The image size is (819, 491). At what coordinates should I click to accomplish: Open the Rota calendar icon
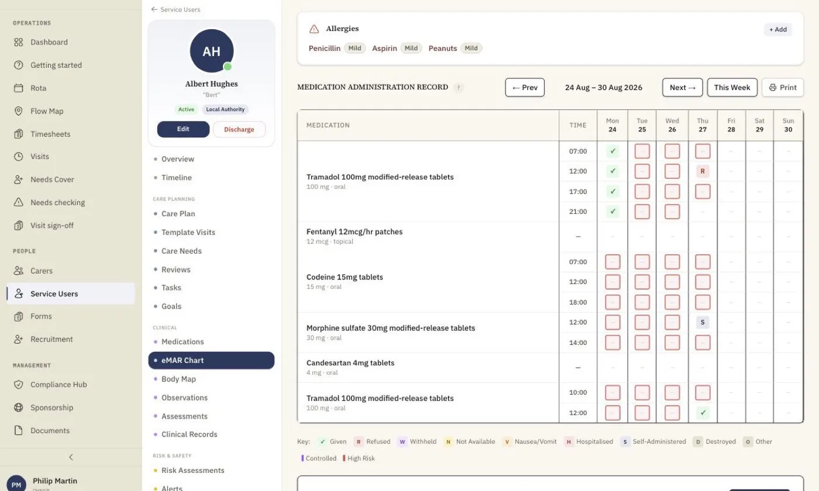point(19,88)
